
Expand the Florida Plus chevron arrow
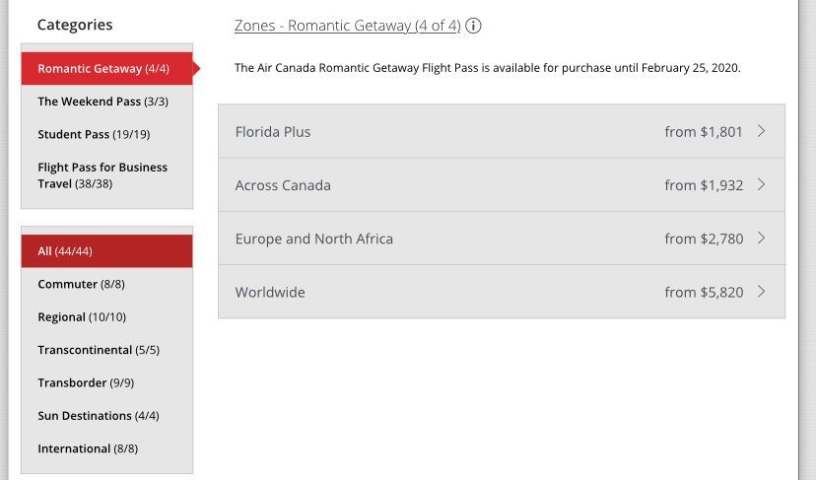pyautogui.click(x=762, y=131)
